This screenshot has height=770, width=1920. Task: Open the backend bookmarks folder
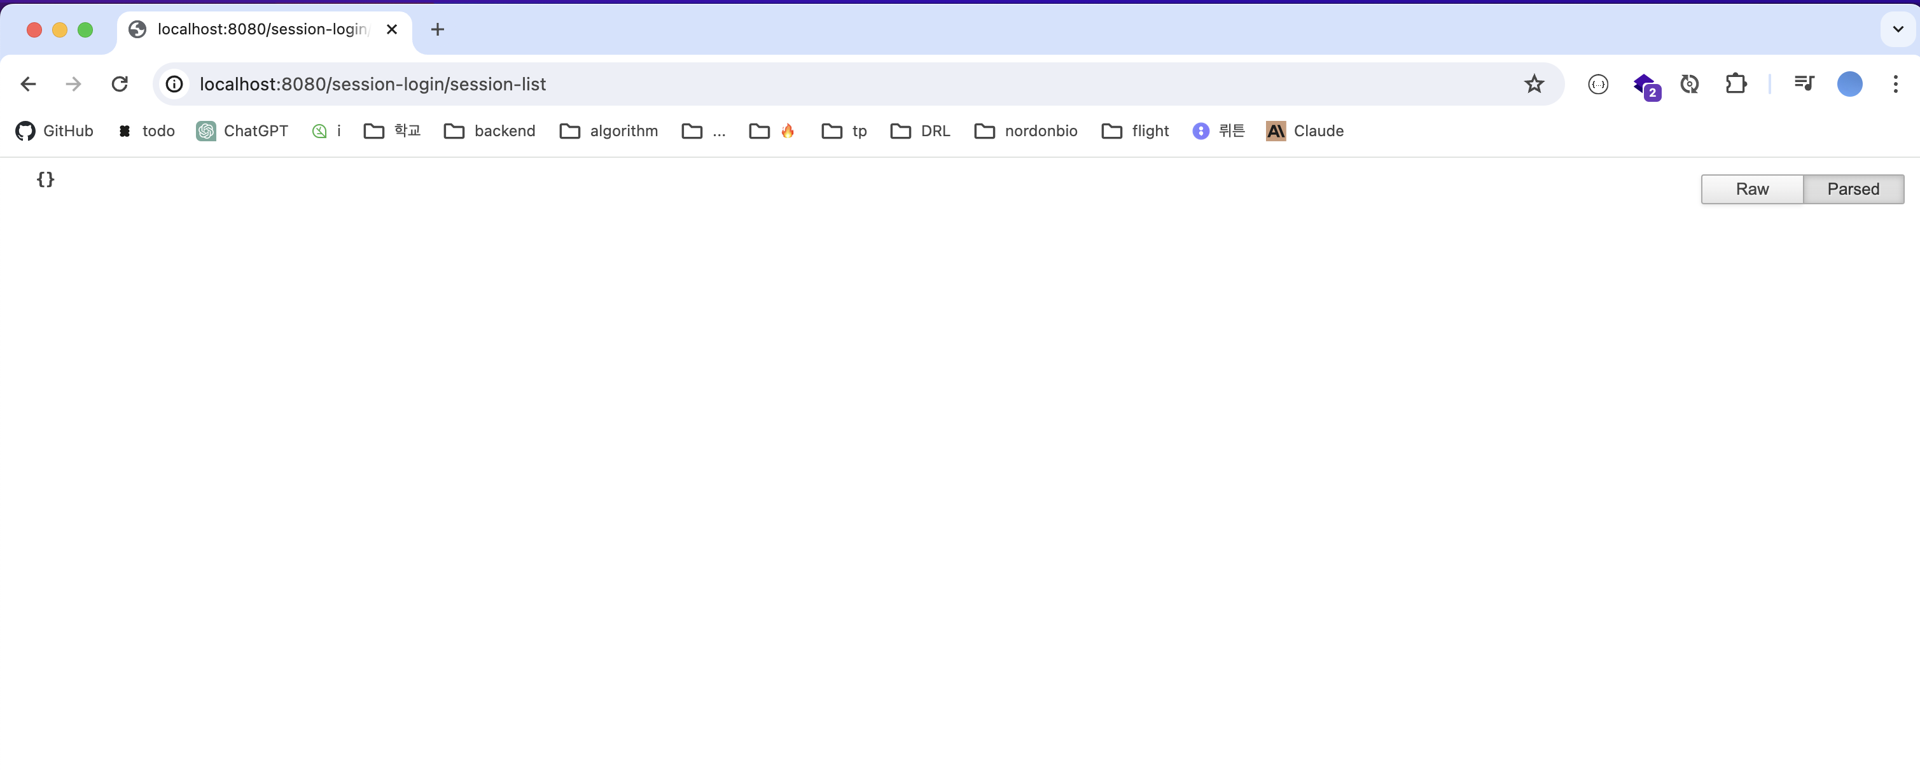click(x=490, y=131)
